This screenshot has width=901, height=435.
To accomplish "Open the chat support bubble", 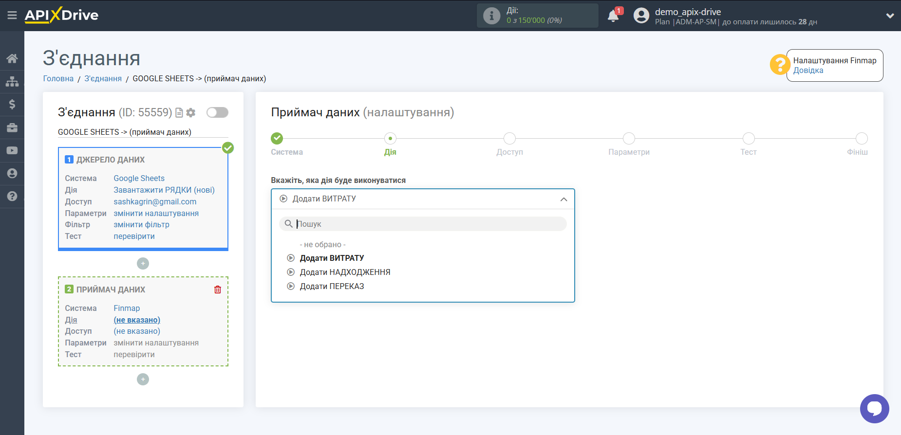I will (x=874, y=408).
